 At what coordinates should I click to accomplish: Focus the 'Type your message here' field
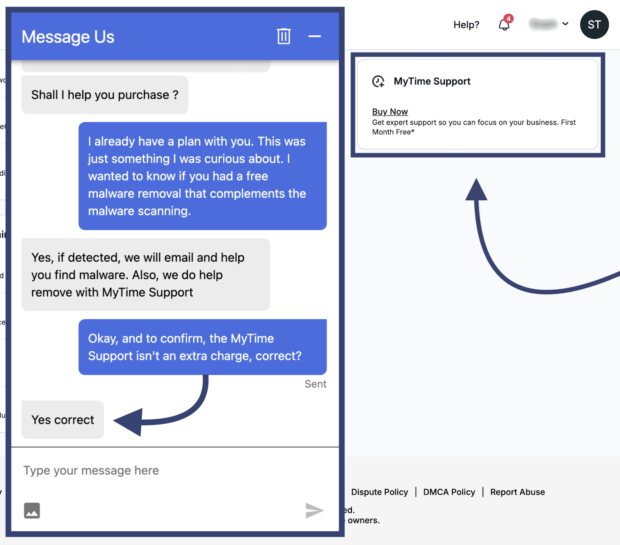pos(175,470)
